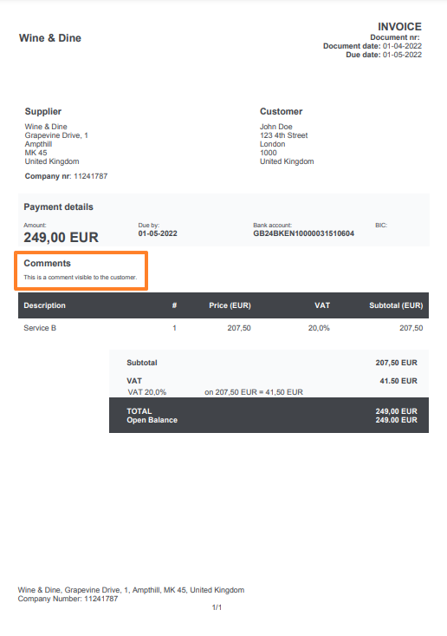Click the Customer section heading
447x636 pixels.
(x=281, y=112)
